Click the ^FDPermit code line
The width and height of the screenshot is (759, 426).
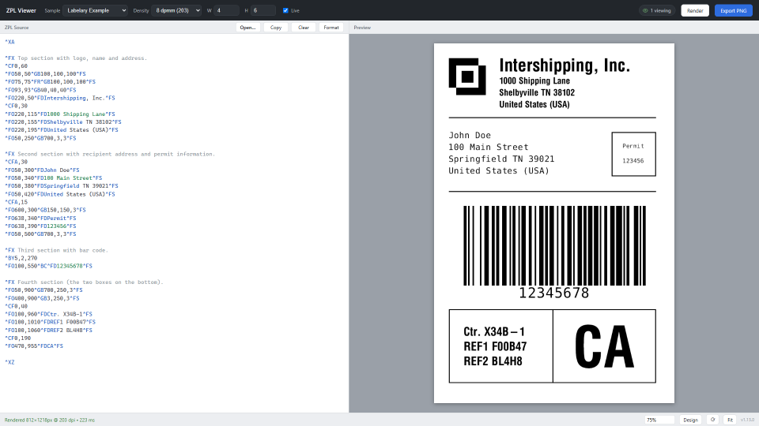tap(40, 219)
